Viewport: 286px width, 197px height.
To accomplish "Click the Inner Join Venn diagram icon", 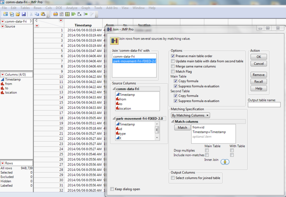I will click(x=225, y=162).
